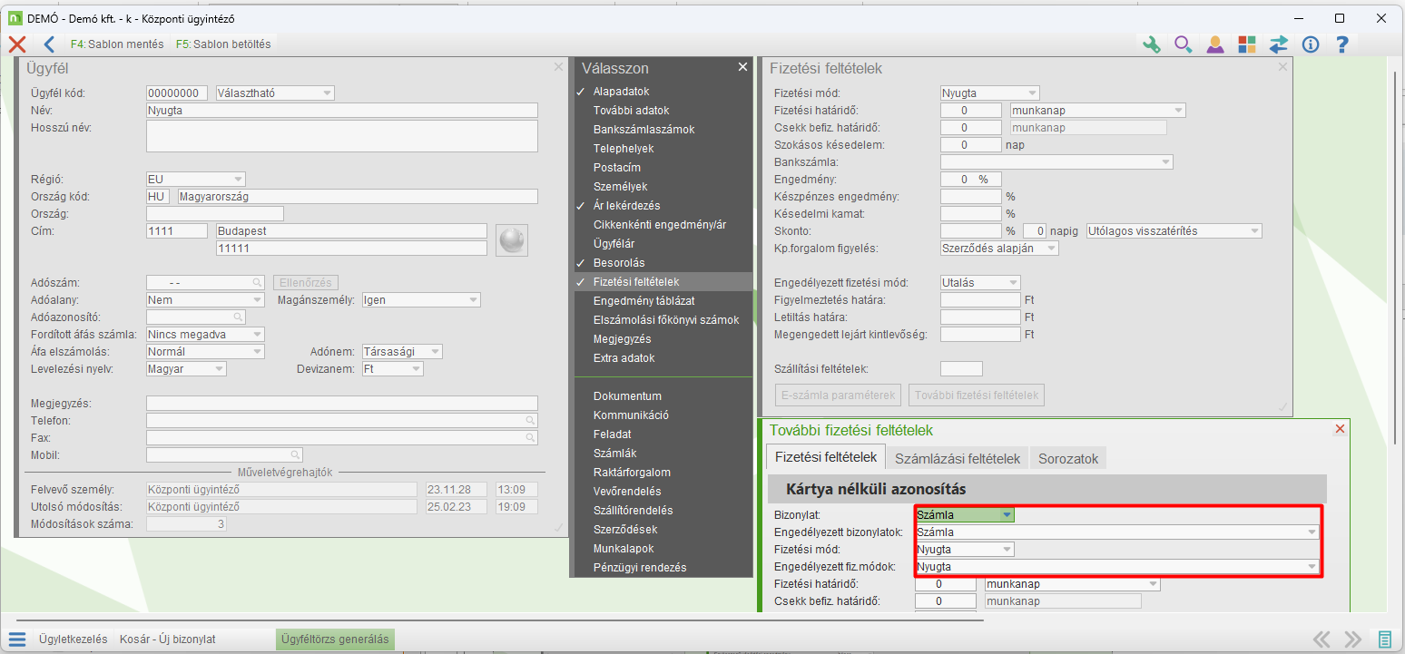Click the Ügyféltörzs generálás button
1405x654 pixels.
coord(335,639)
